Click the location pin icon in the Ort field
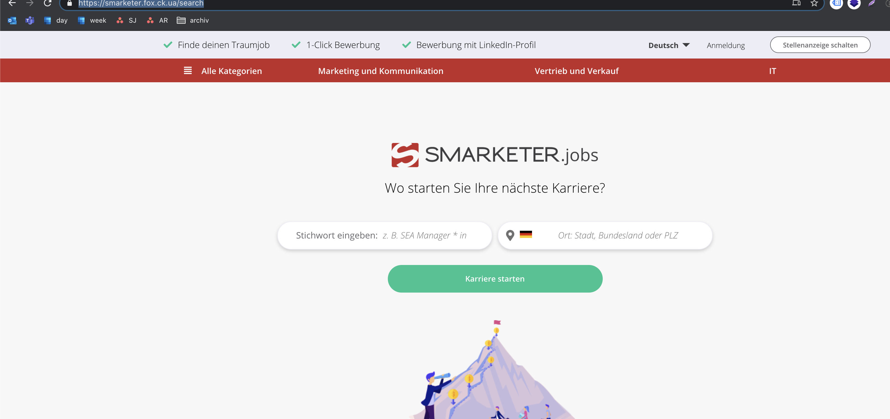The height and width of the screenshot is (419, 890). pyautogui.click(x=510, y=235)
